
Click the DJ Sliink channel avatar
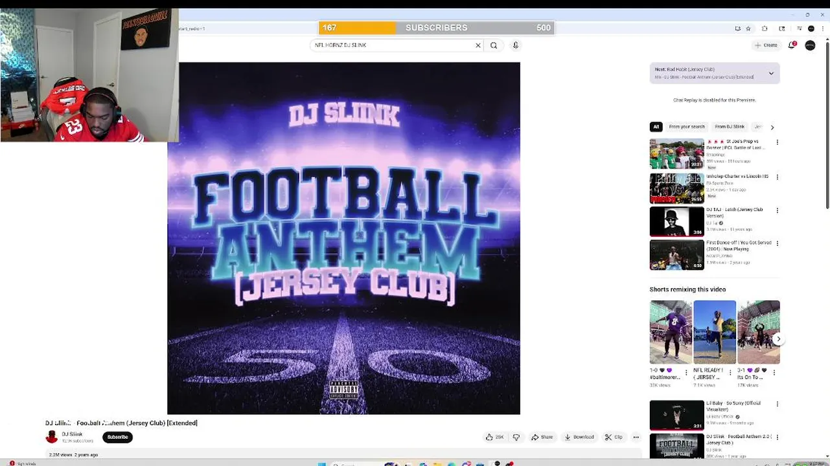(x=52, y=437)
